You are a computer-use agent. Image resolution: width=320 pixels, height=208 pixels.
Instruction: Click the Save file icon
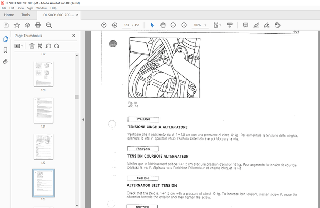[x=6, y=25]
